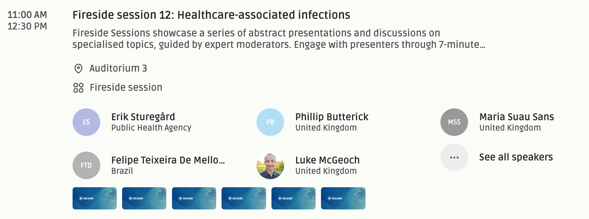
Task: Open the fourth ESCAIDE thumbnail
Action: 243,198
